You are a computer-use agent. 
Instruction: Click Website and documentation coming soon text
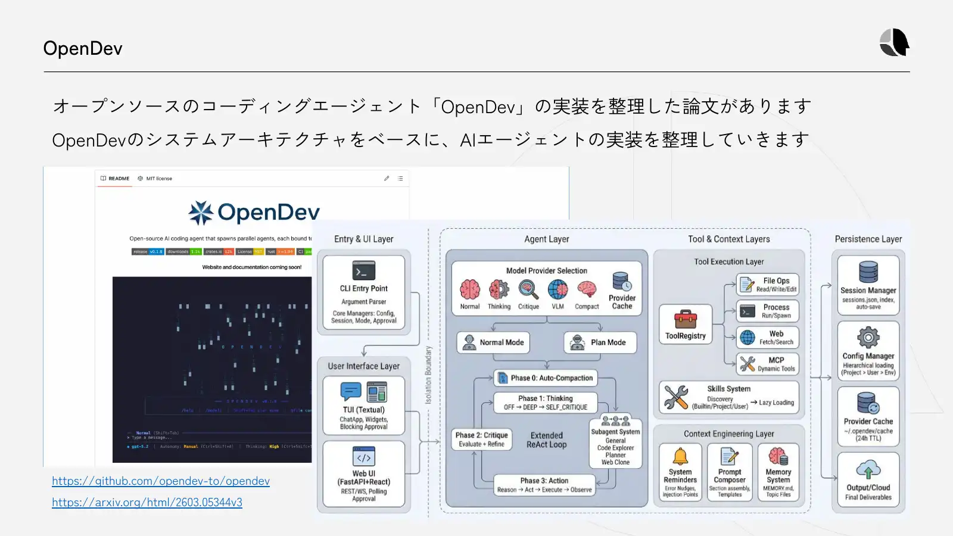252,267
